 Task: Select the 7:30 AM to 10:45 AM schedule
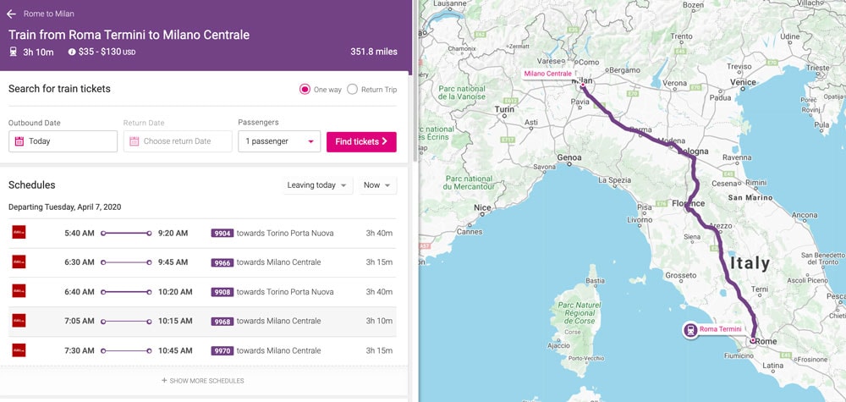coord(203,350)
